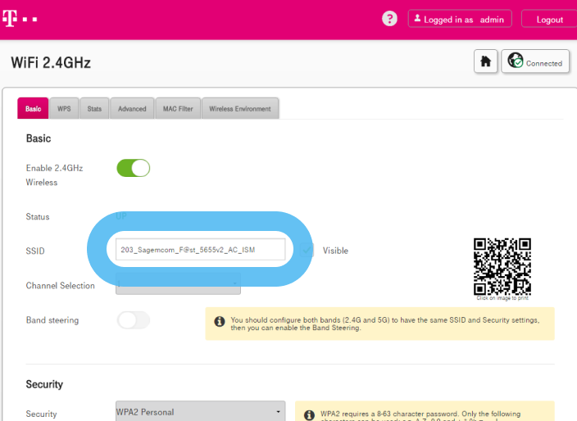
Task: Click the info icon in Band Steering note
Action: (x=219, y=320)
